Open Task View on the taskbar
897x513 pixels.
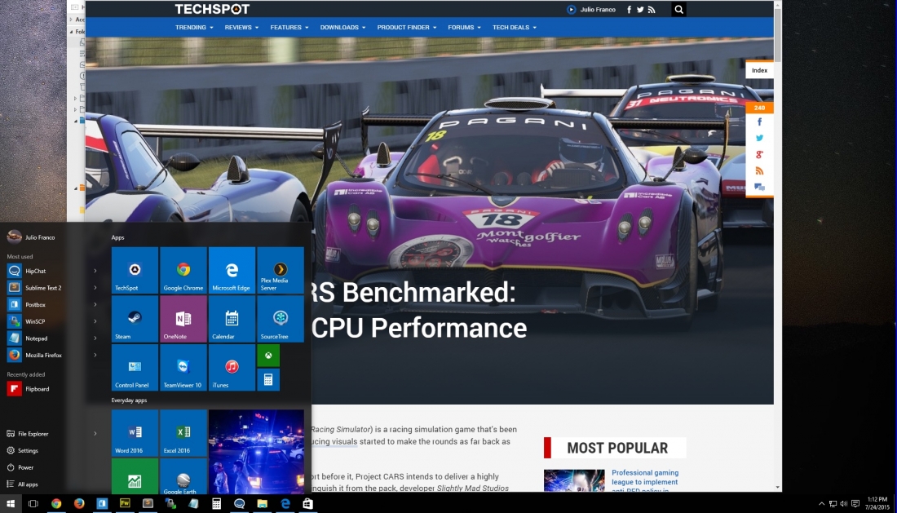33,503
